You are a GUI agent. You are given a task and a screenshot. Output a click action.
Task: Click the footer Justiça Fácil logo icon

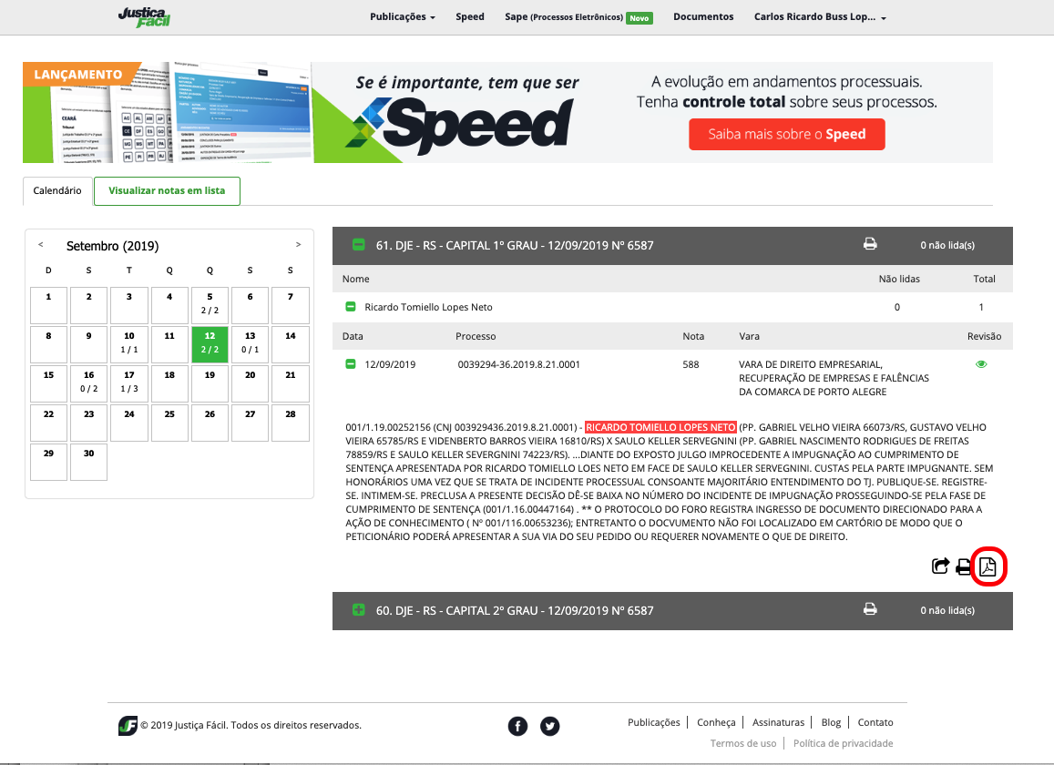pyautogui.click(x=128, y=725)
